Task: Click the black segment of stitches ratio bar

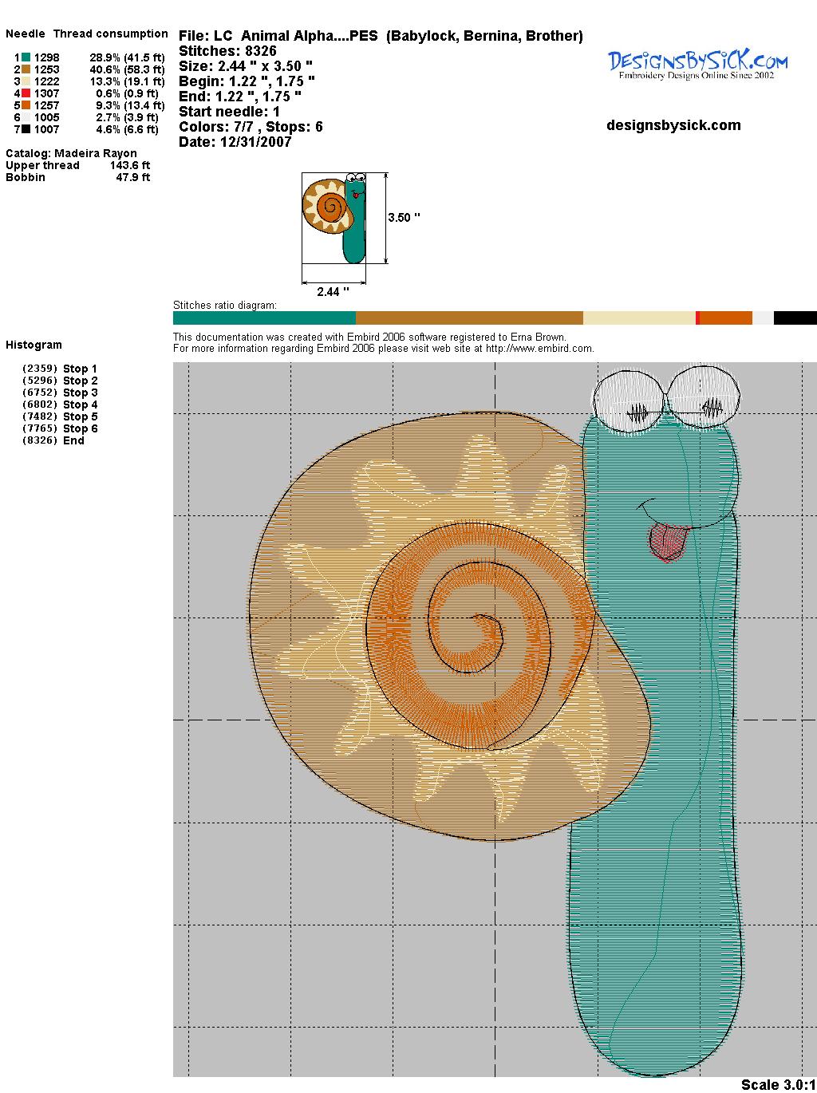Action: coord(795,318)
